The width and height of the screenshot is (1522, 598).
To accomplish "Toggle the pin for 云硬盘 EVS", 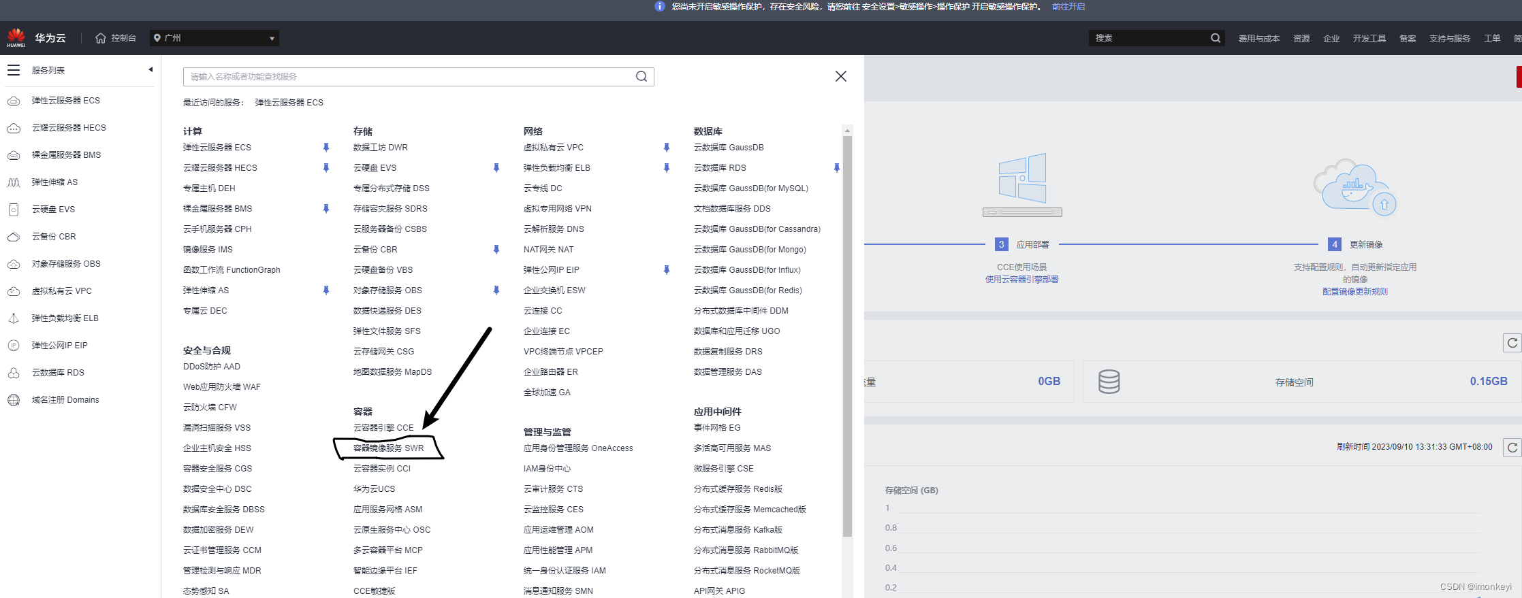I will [496, 168].
